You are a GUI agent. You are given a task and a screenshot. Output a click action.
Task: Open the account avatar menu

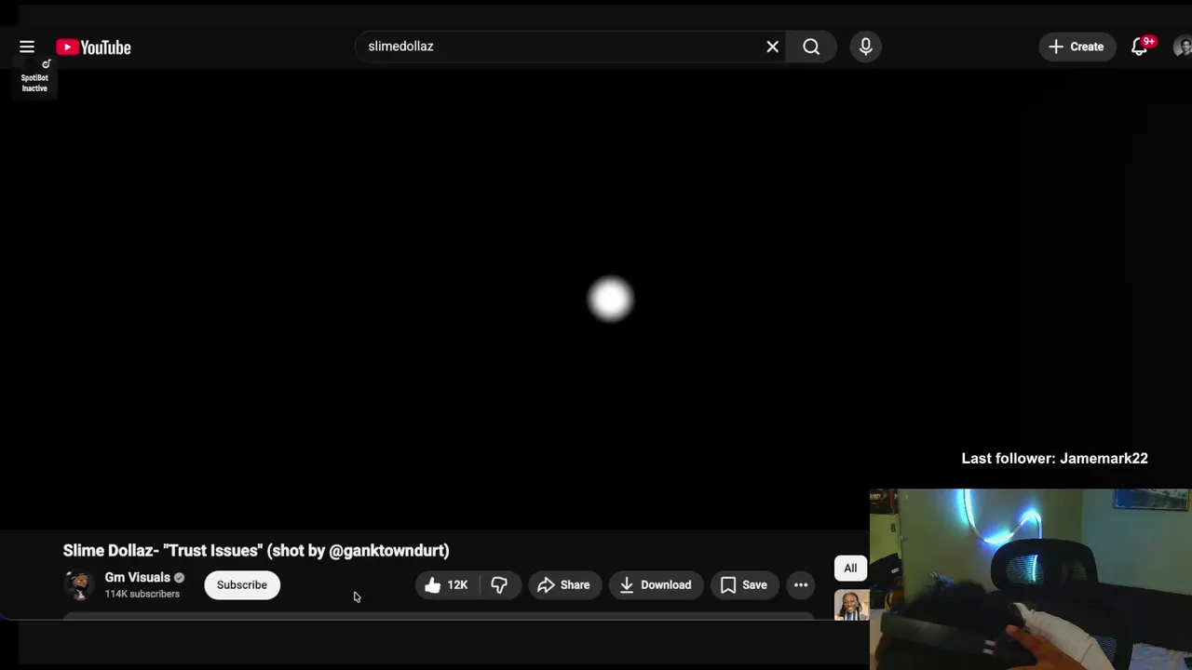tap(1183, 47)
